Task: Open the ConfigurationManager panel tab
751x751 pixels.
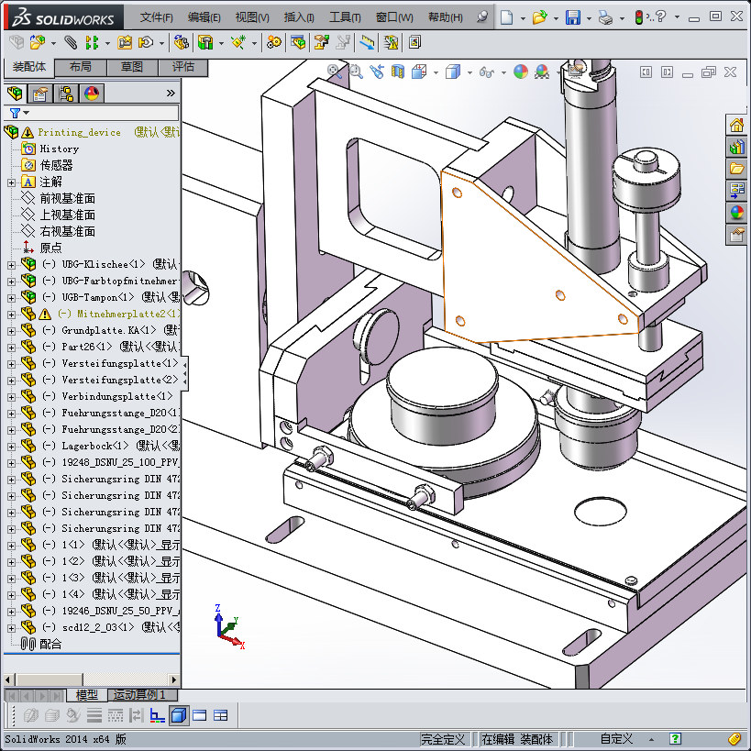Action: pyautogui.click(x=66, y=94)
